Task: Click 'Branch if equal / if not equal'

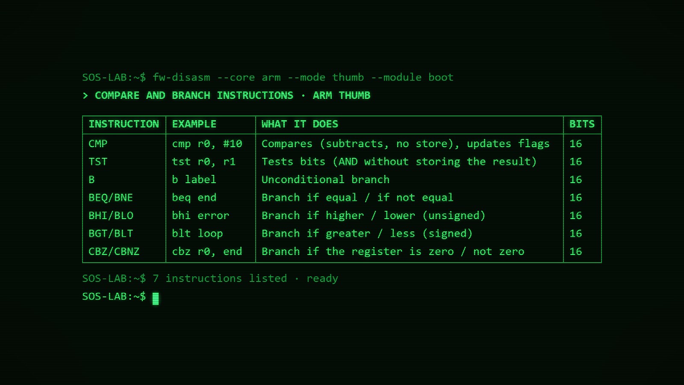Action: point(357,198)
